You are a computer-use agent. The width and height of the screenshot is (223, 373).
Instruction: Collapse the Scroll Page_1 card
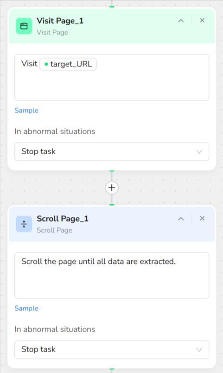(181, 219)
